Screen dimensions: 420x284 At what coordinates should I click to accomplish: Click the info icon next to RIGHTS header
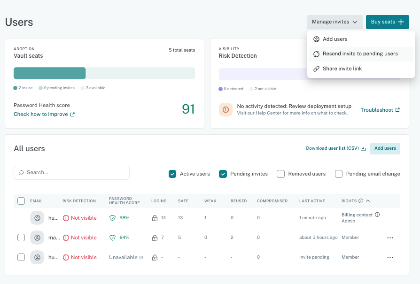coord(361,201)
